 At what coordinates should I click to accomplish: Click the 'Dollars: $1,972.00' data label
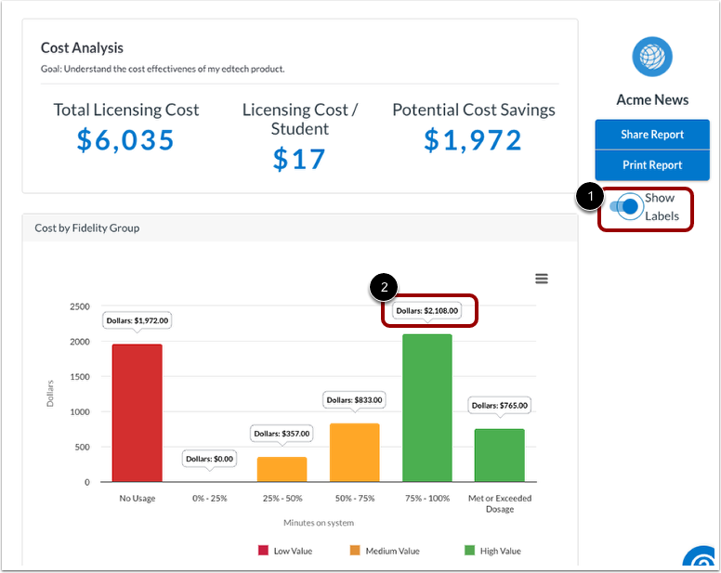137,320
